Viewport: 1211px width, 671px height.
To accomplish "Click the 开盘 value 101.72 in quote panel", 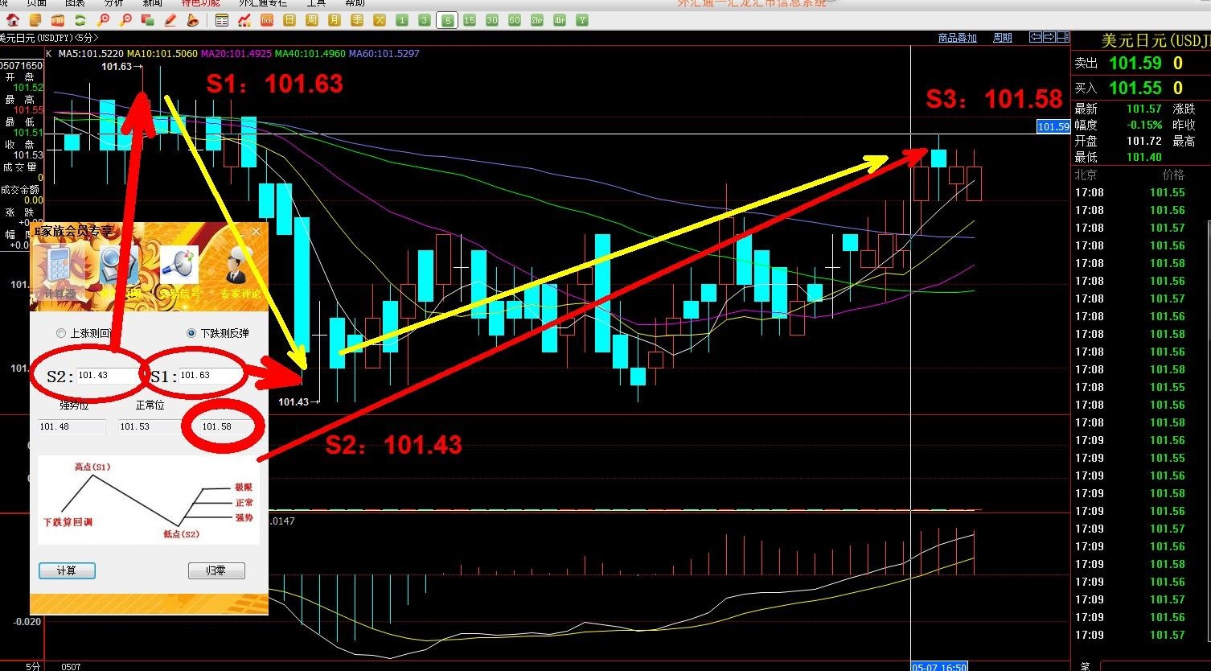I will [x=1143, y=141].
